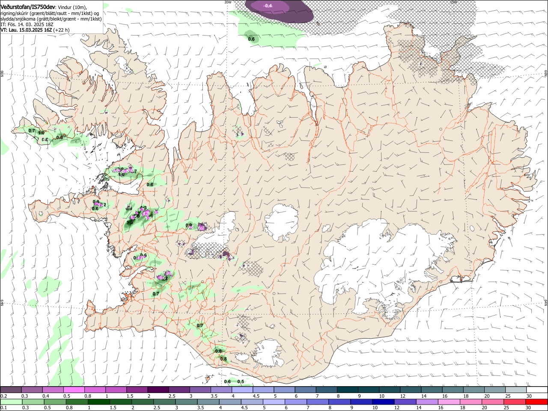
Task: Click the 0.2 dusky purple swatch in upper legend row
Action: pos(11,390)
